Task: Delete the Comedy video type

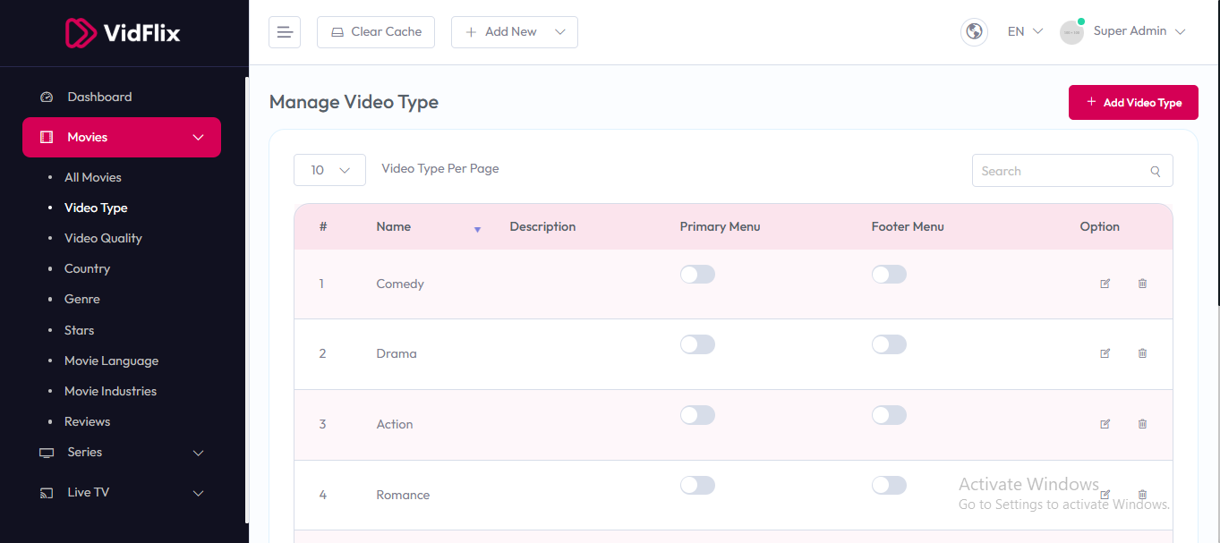Action: coord(1142,284)
